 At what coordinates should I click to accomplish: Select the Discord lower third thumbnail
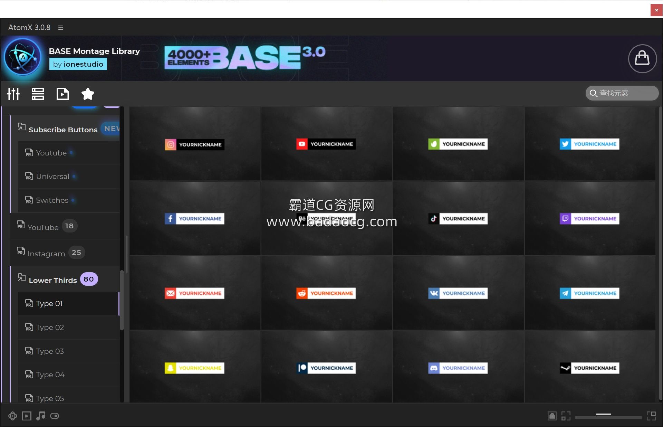pos(458,367)
